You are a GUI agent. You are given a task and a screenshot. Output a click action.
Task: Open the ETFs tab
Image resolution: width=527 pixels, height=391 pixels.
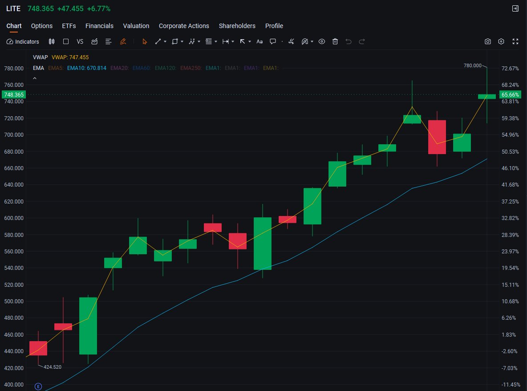tap(69, 26)
